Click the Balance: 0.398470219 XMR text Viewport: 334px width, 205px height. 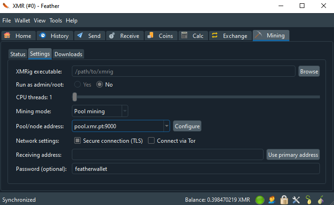coord(217,200)
